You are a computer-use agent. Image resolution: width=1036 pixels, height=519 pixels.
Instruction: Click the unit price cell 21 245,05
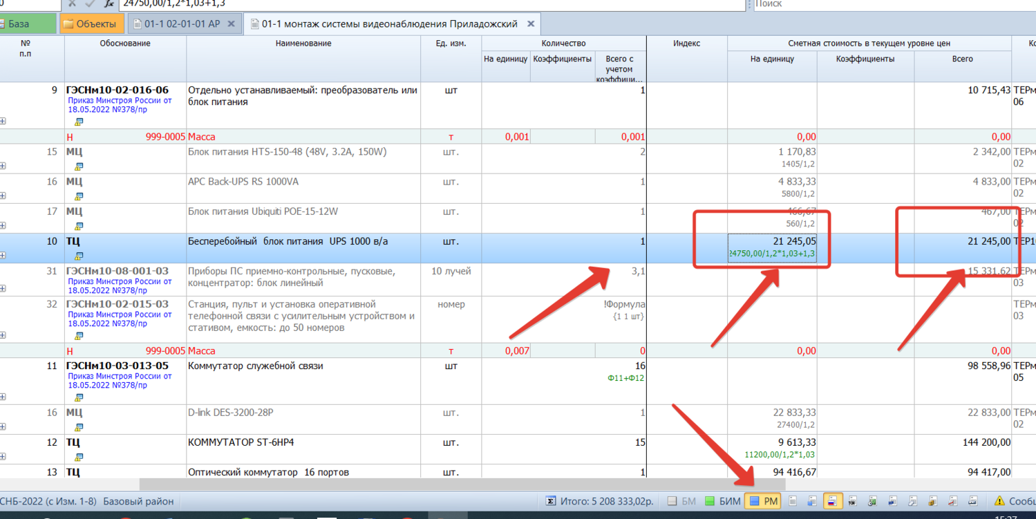[772, 248]
